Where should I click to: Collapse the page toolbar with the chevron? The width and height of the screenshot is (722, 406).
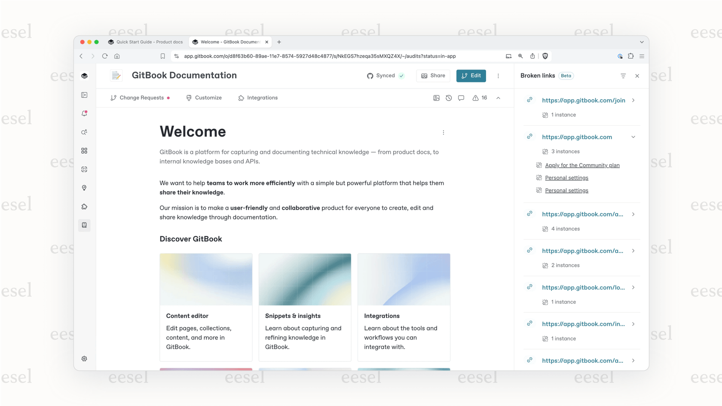[498, 98]
